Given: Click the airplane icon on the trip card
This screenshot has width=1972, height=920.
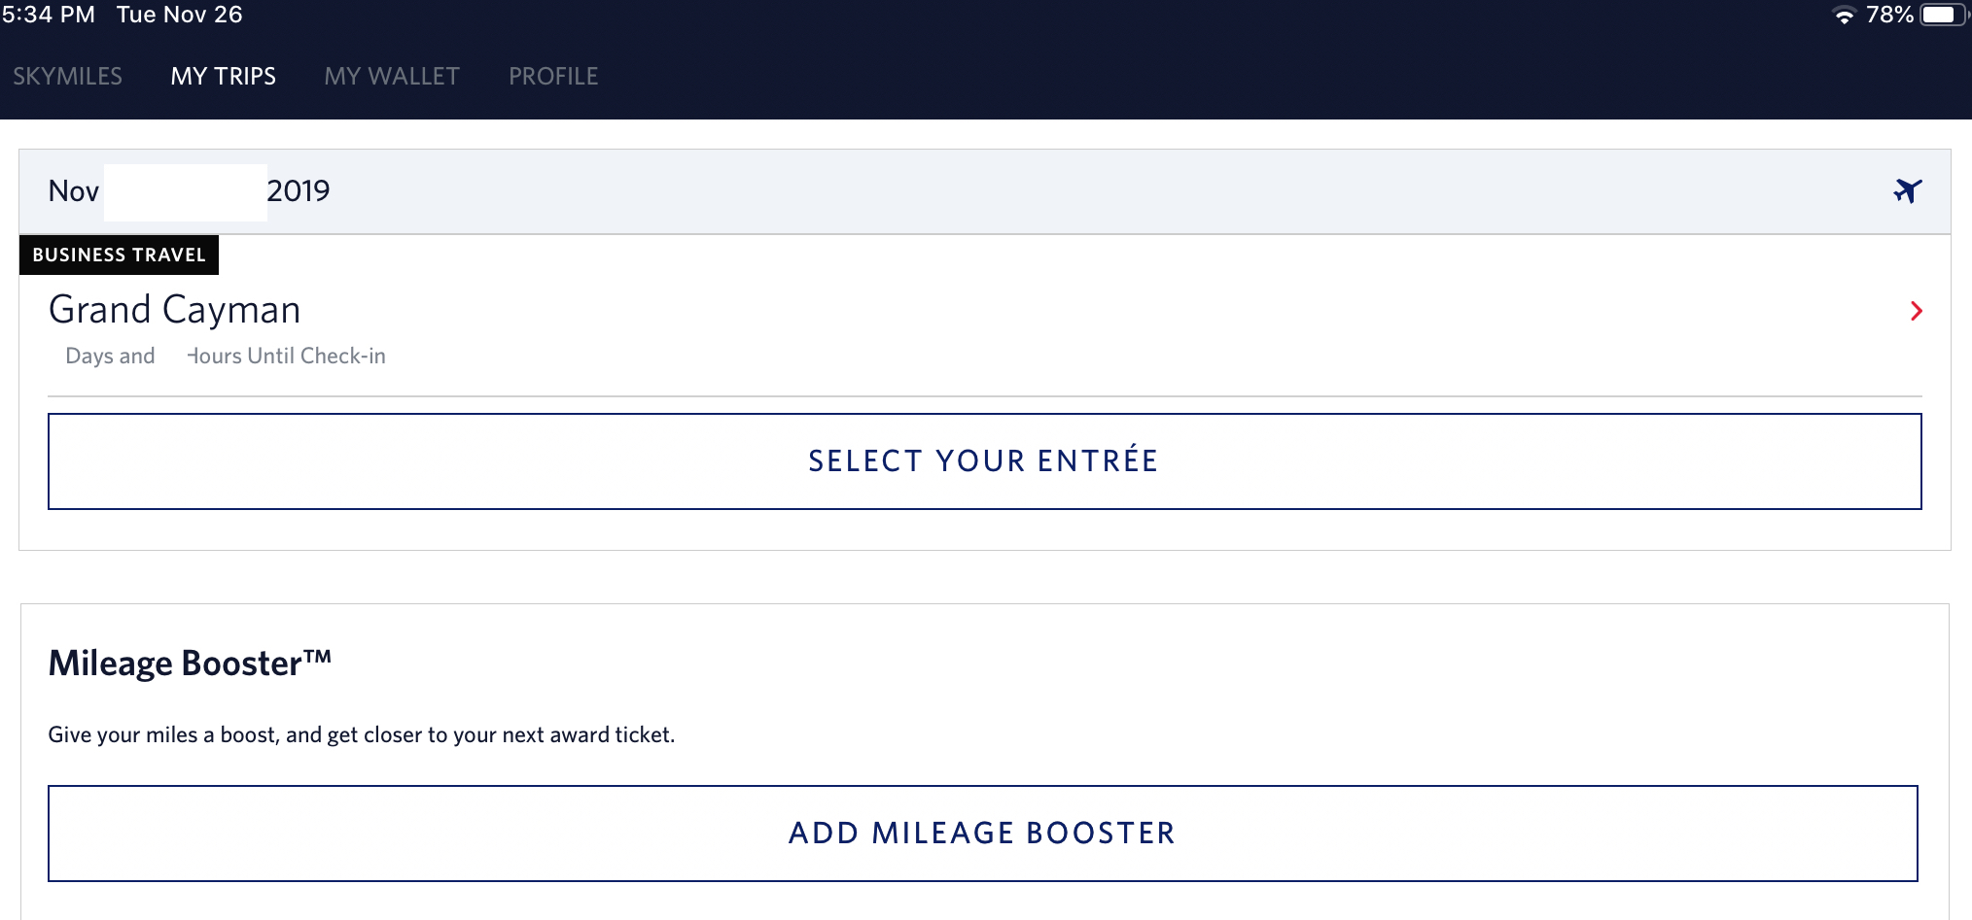Looking at the screenshot, I should pos(1910,191).
